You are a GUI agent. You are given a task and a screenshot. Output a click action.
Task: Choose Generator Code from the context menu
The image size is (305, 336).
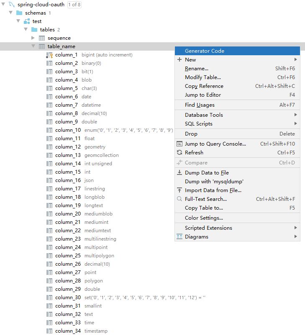(x=237, y=51)
